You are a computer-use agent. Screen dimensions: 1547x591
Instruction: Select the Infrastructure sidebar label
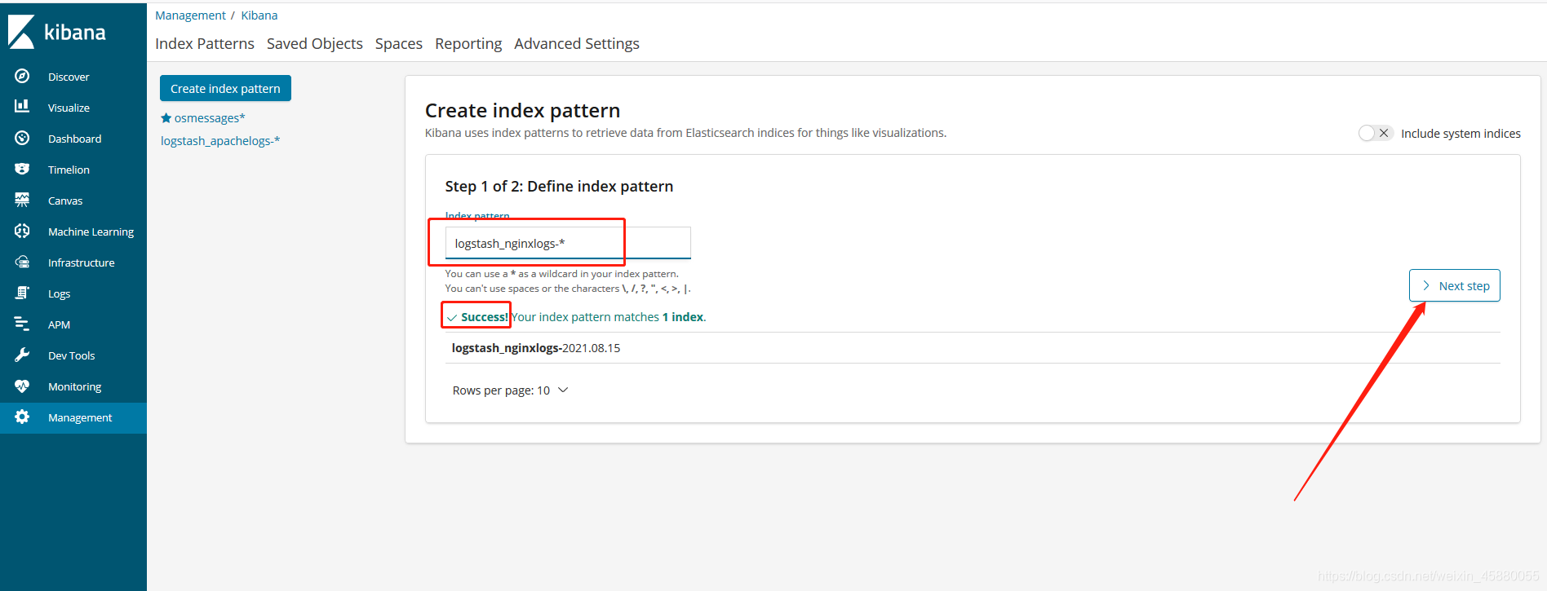81,262
